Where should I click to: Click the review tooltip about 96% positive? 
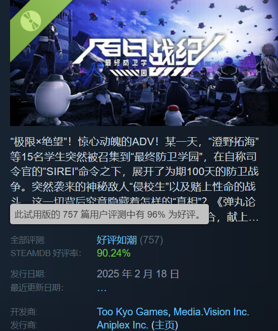pyautogui.click(x=109, y=214)
